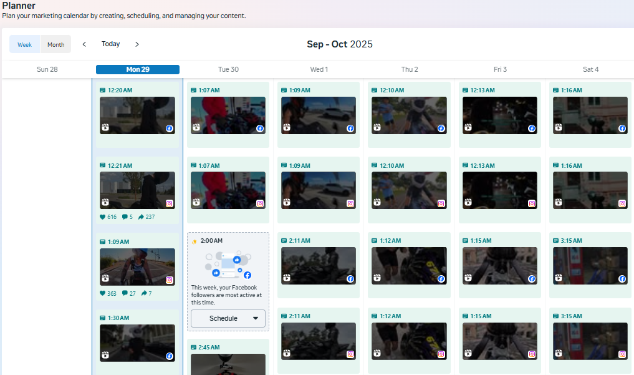Switch to Month view

[x=56, y=44]
